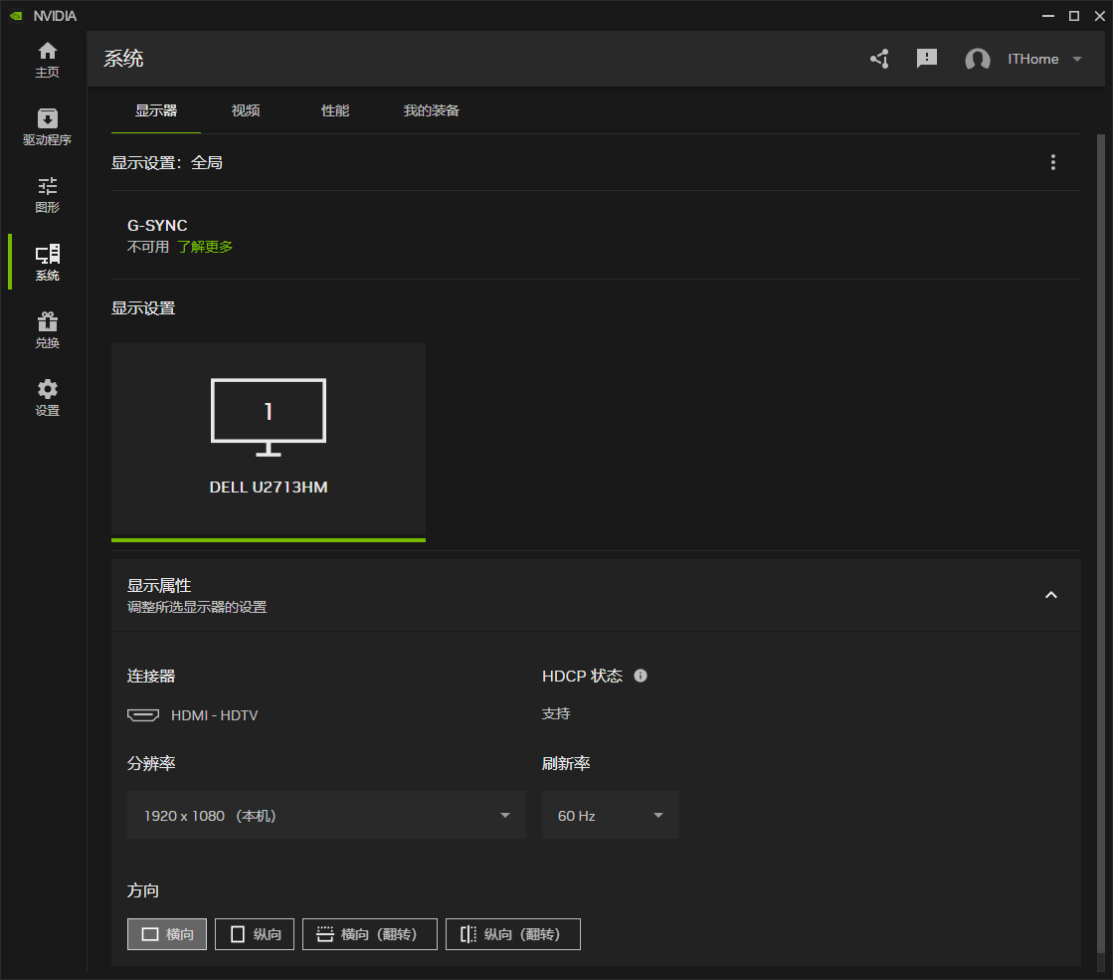This screenshot has height=980, width=1113.
Task: Switch to the 视频 tab
Action: click(x=245, y=111)
